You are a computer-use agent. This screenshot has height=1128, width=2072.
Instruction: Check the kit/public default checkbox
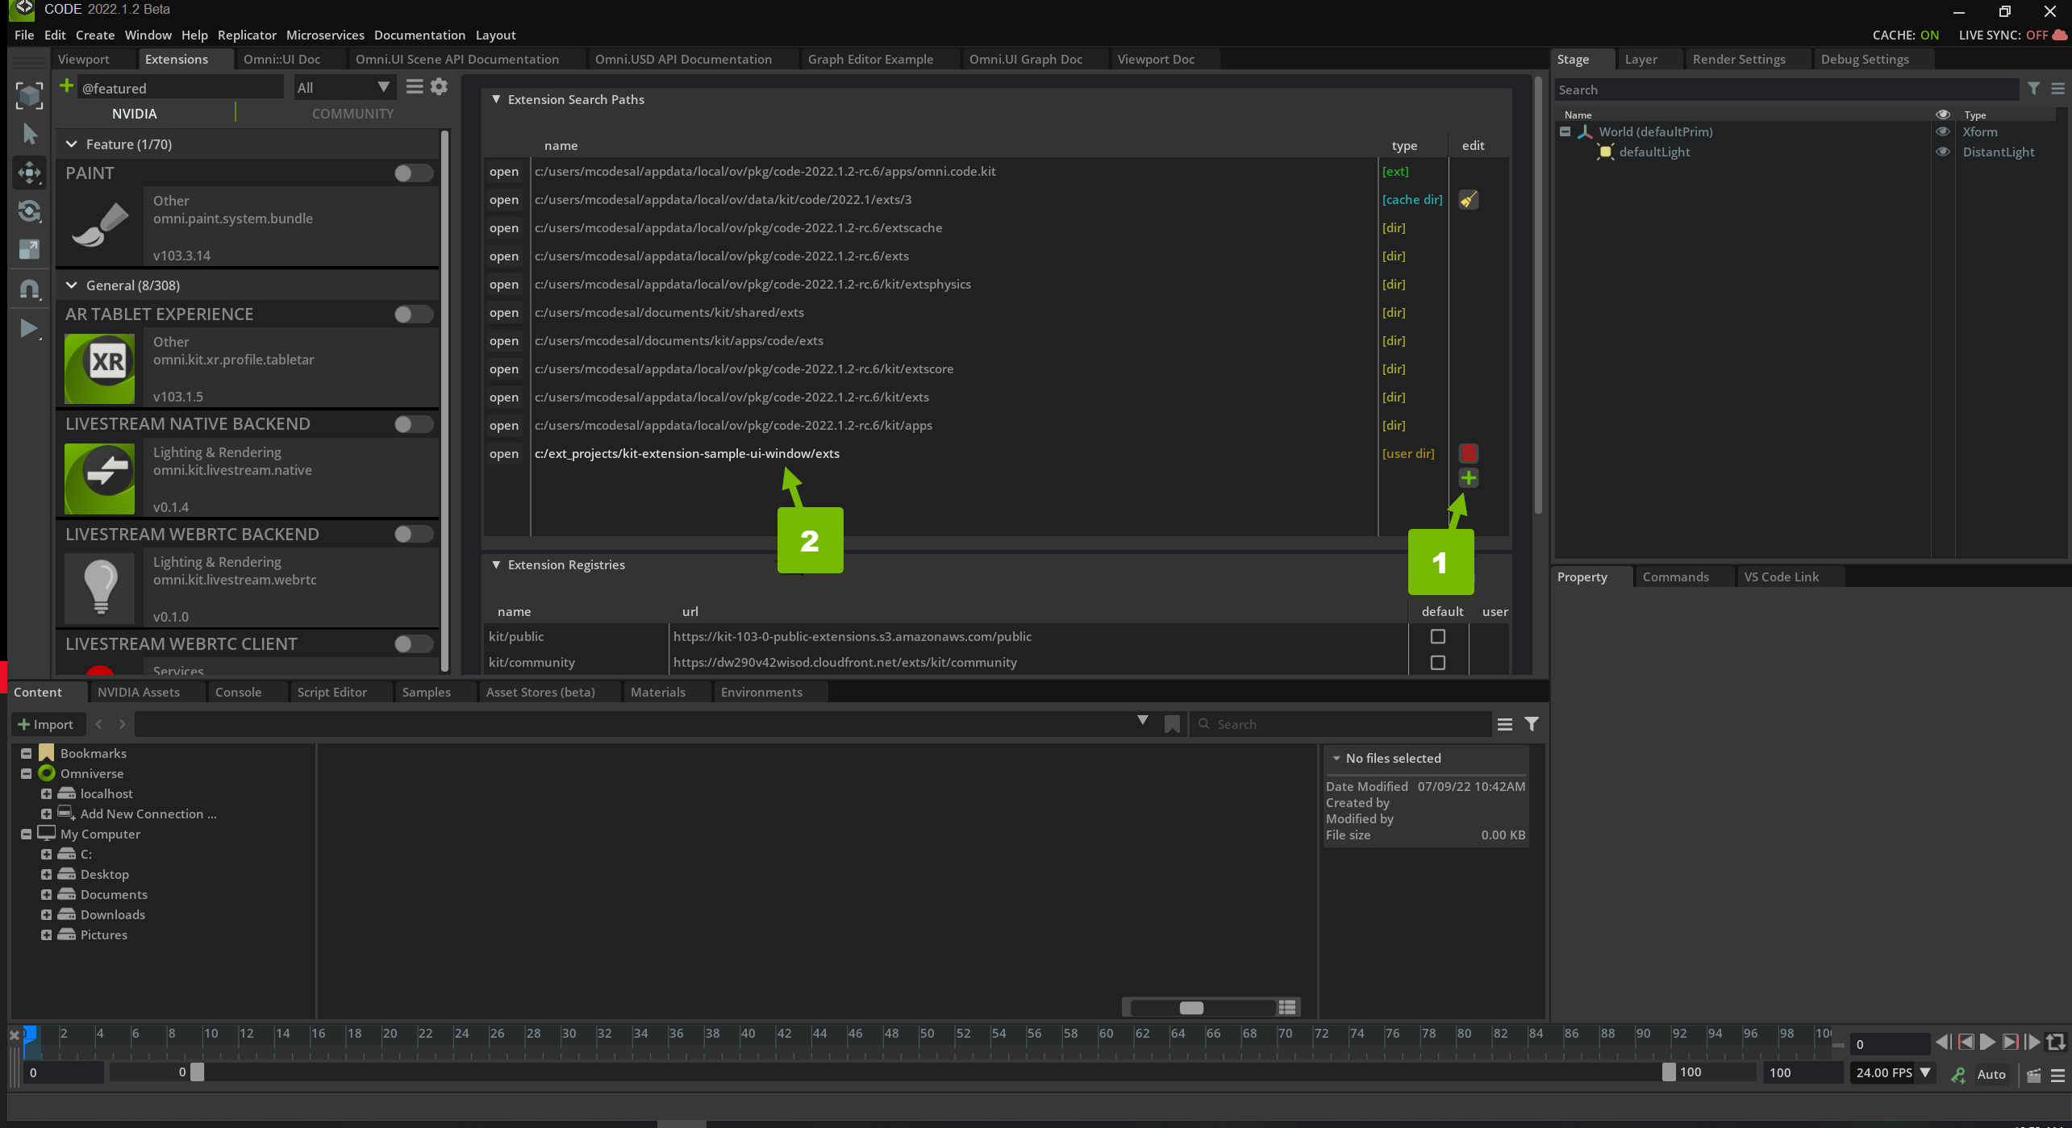[1437, 637]
